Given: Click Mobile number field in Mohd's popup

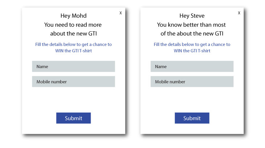Looking at the screenshot, I should [x=73, y=82].
